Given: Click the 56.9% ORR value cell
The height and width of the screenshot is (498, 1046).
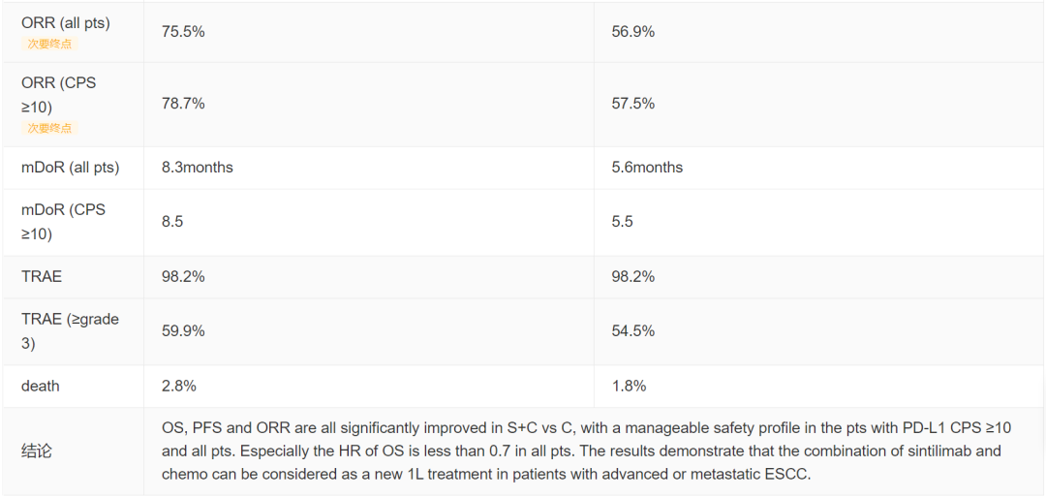Looking at the screenshot, I should pyautogui.click(x=633, y=31).
